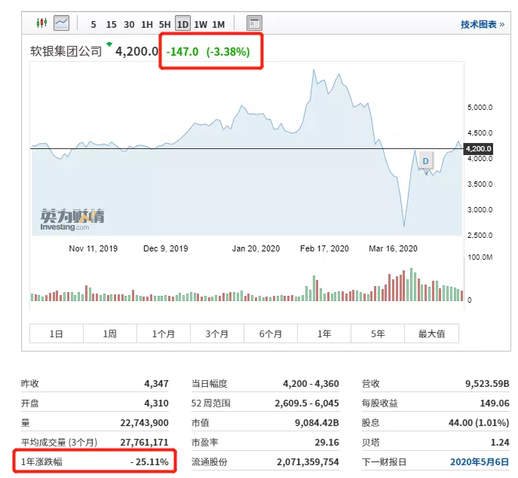Set the interval to 30 minutes
Image resolution: width=518 pixels, height=478 pixels.
click(129, 24)
